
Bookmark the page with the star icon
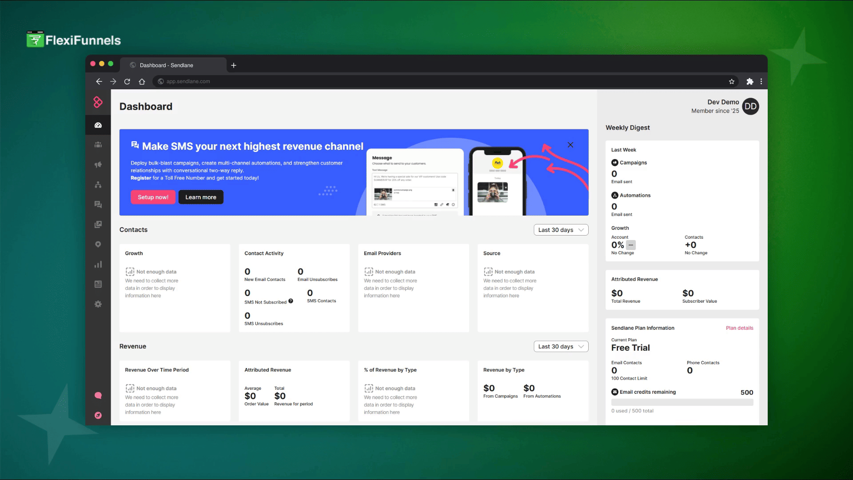pos(732,81)
